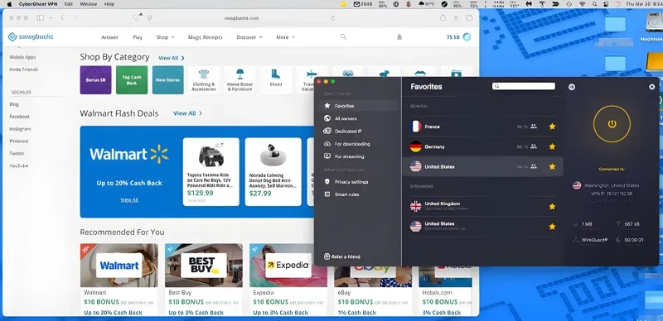Screen dimensions: 663x321
Task: Toggle CyberGhost power connection button
Action: tap(612, 124)
